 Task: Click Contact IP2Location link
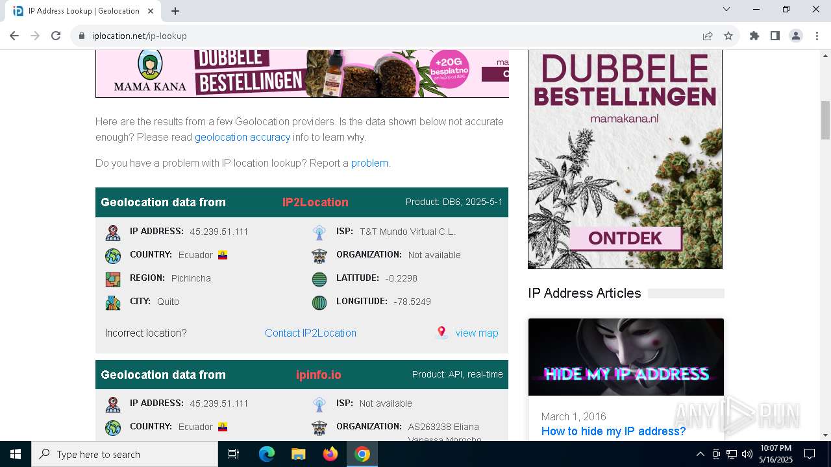pos(310,333)
